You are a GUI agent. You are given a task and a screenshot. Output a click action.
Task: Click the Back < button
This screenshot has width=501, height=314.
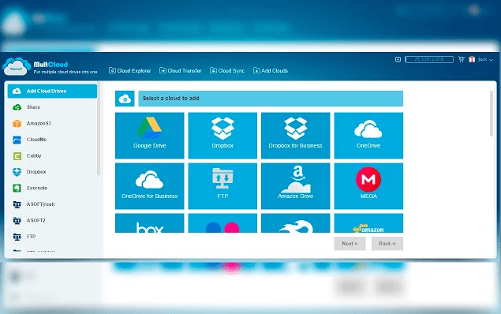click(387, 244)
